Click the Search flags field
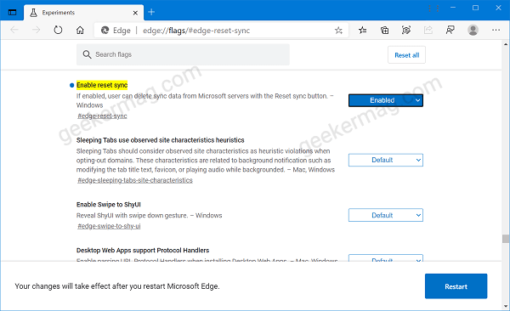The height and width of the screenshot is (311, 510). pyautogui.click(x=183, y=54)
